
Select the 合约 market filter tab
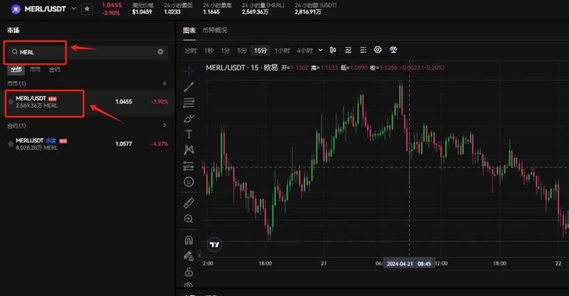[55, 70]
